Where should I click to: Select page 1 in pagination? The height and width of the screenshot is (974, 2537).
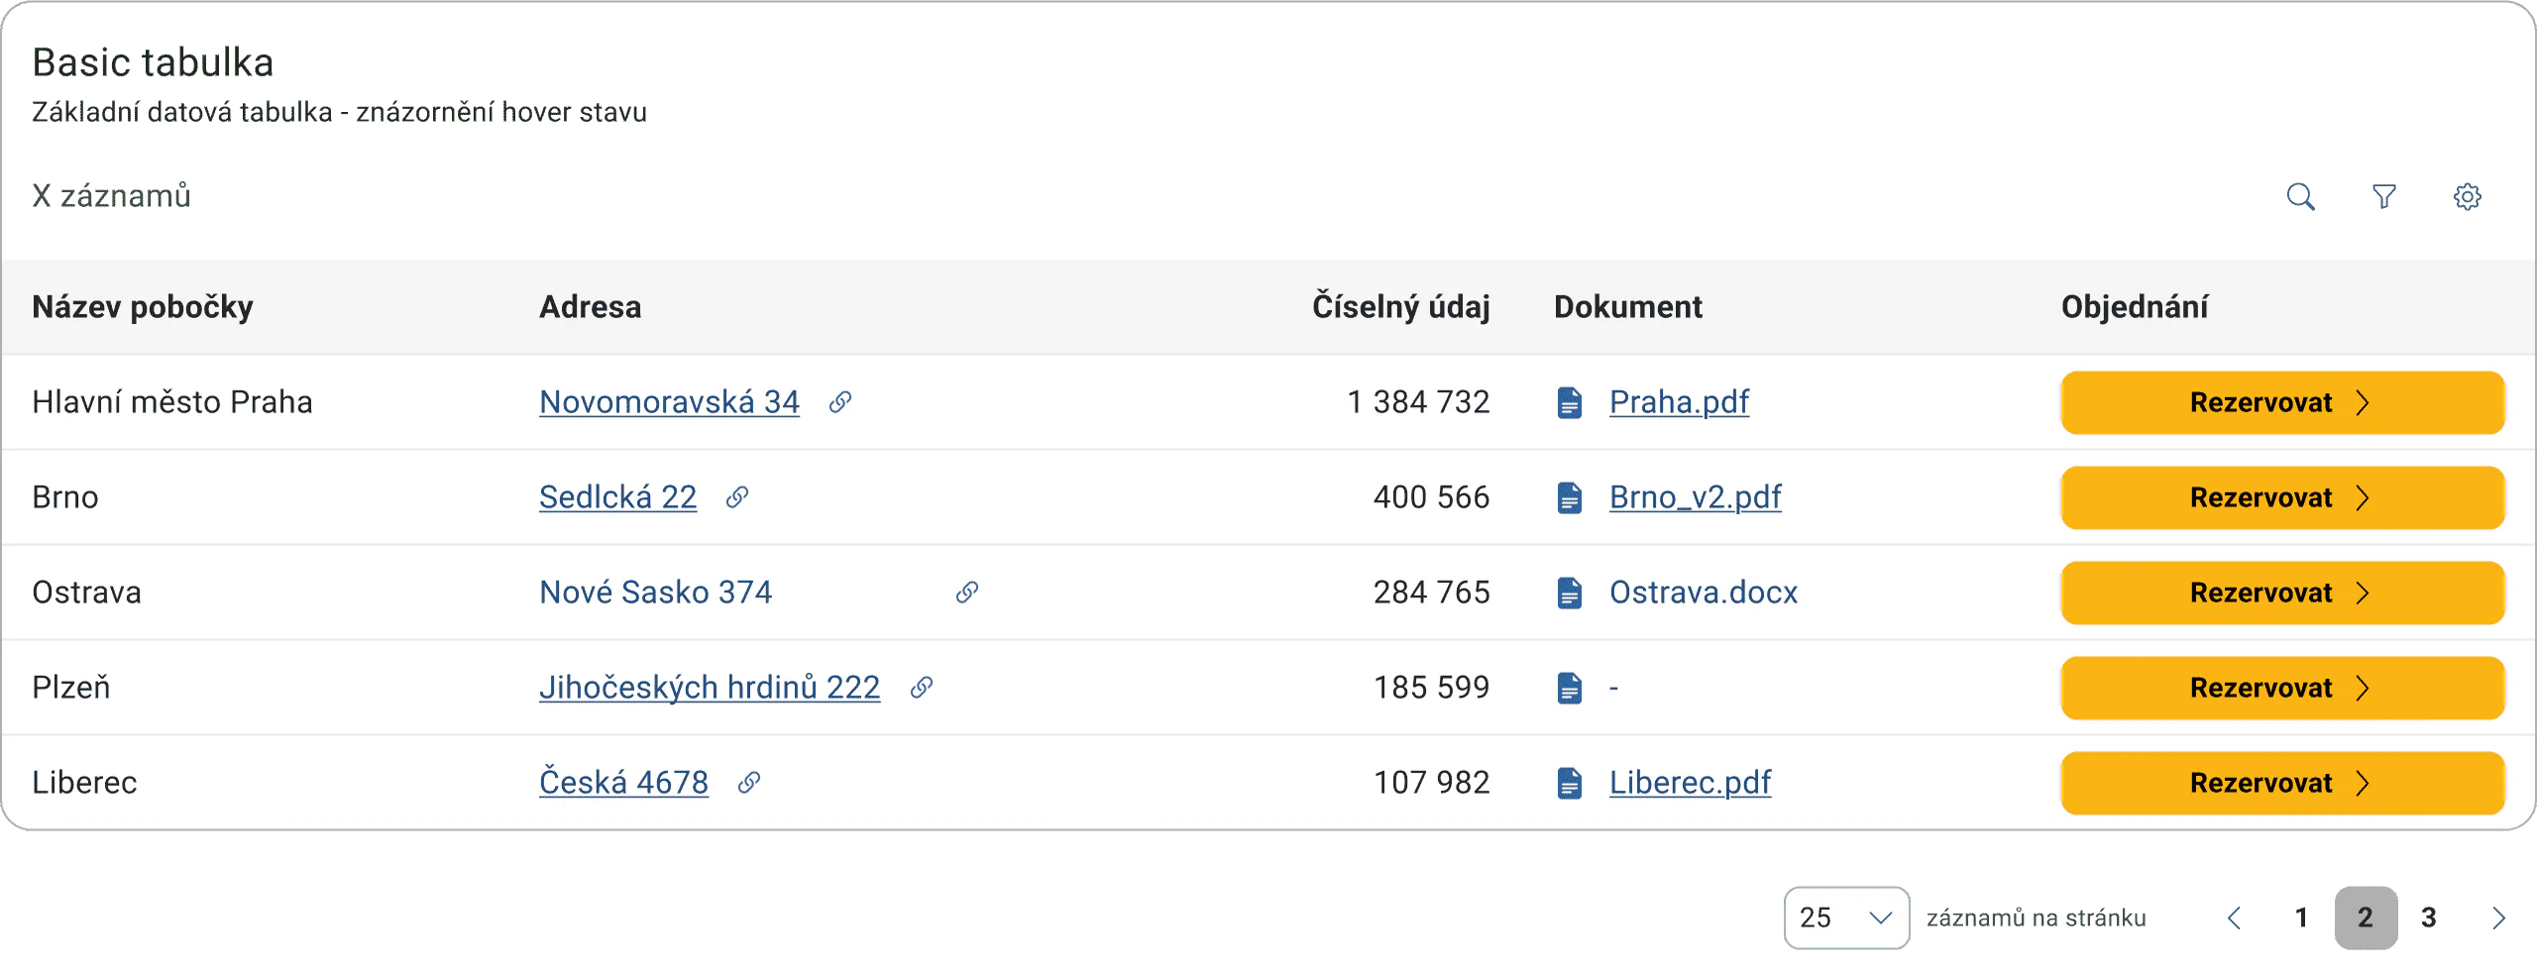2301,918
